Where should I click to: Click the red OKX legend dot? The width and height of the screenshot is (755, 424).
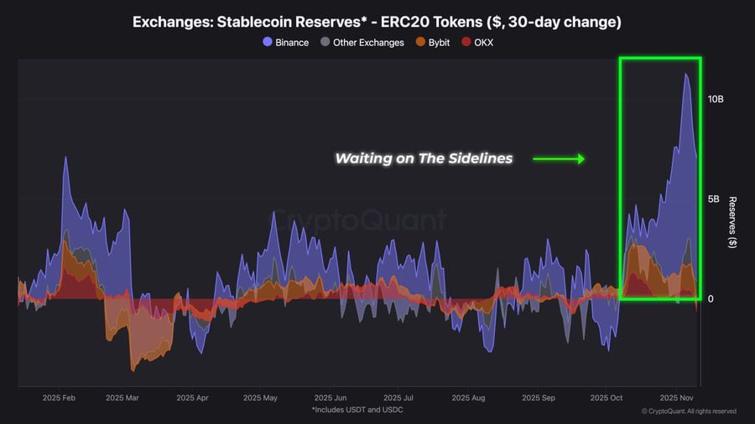pyautogui.click(x=466, y=43)
